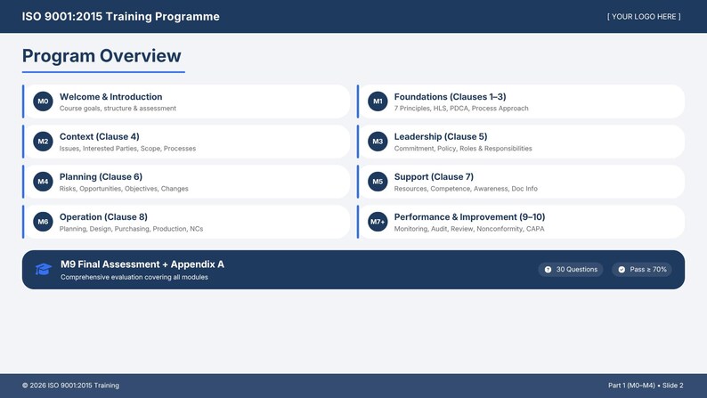Click the Part 1 (M0–M4) • Slide 2 footer

coord(646,386)
